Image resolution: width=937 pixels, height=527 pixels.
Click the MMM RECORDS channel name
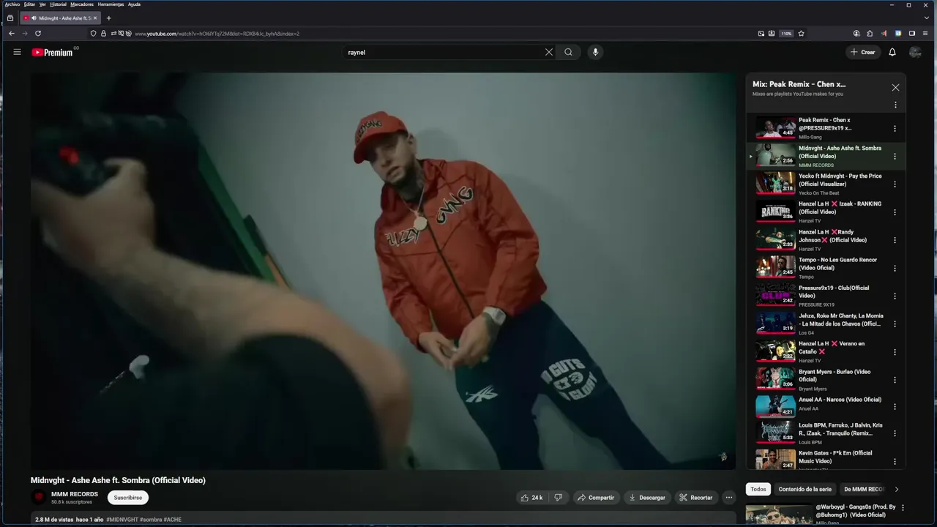coord(75,494)
